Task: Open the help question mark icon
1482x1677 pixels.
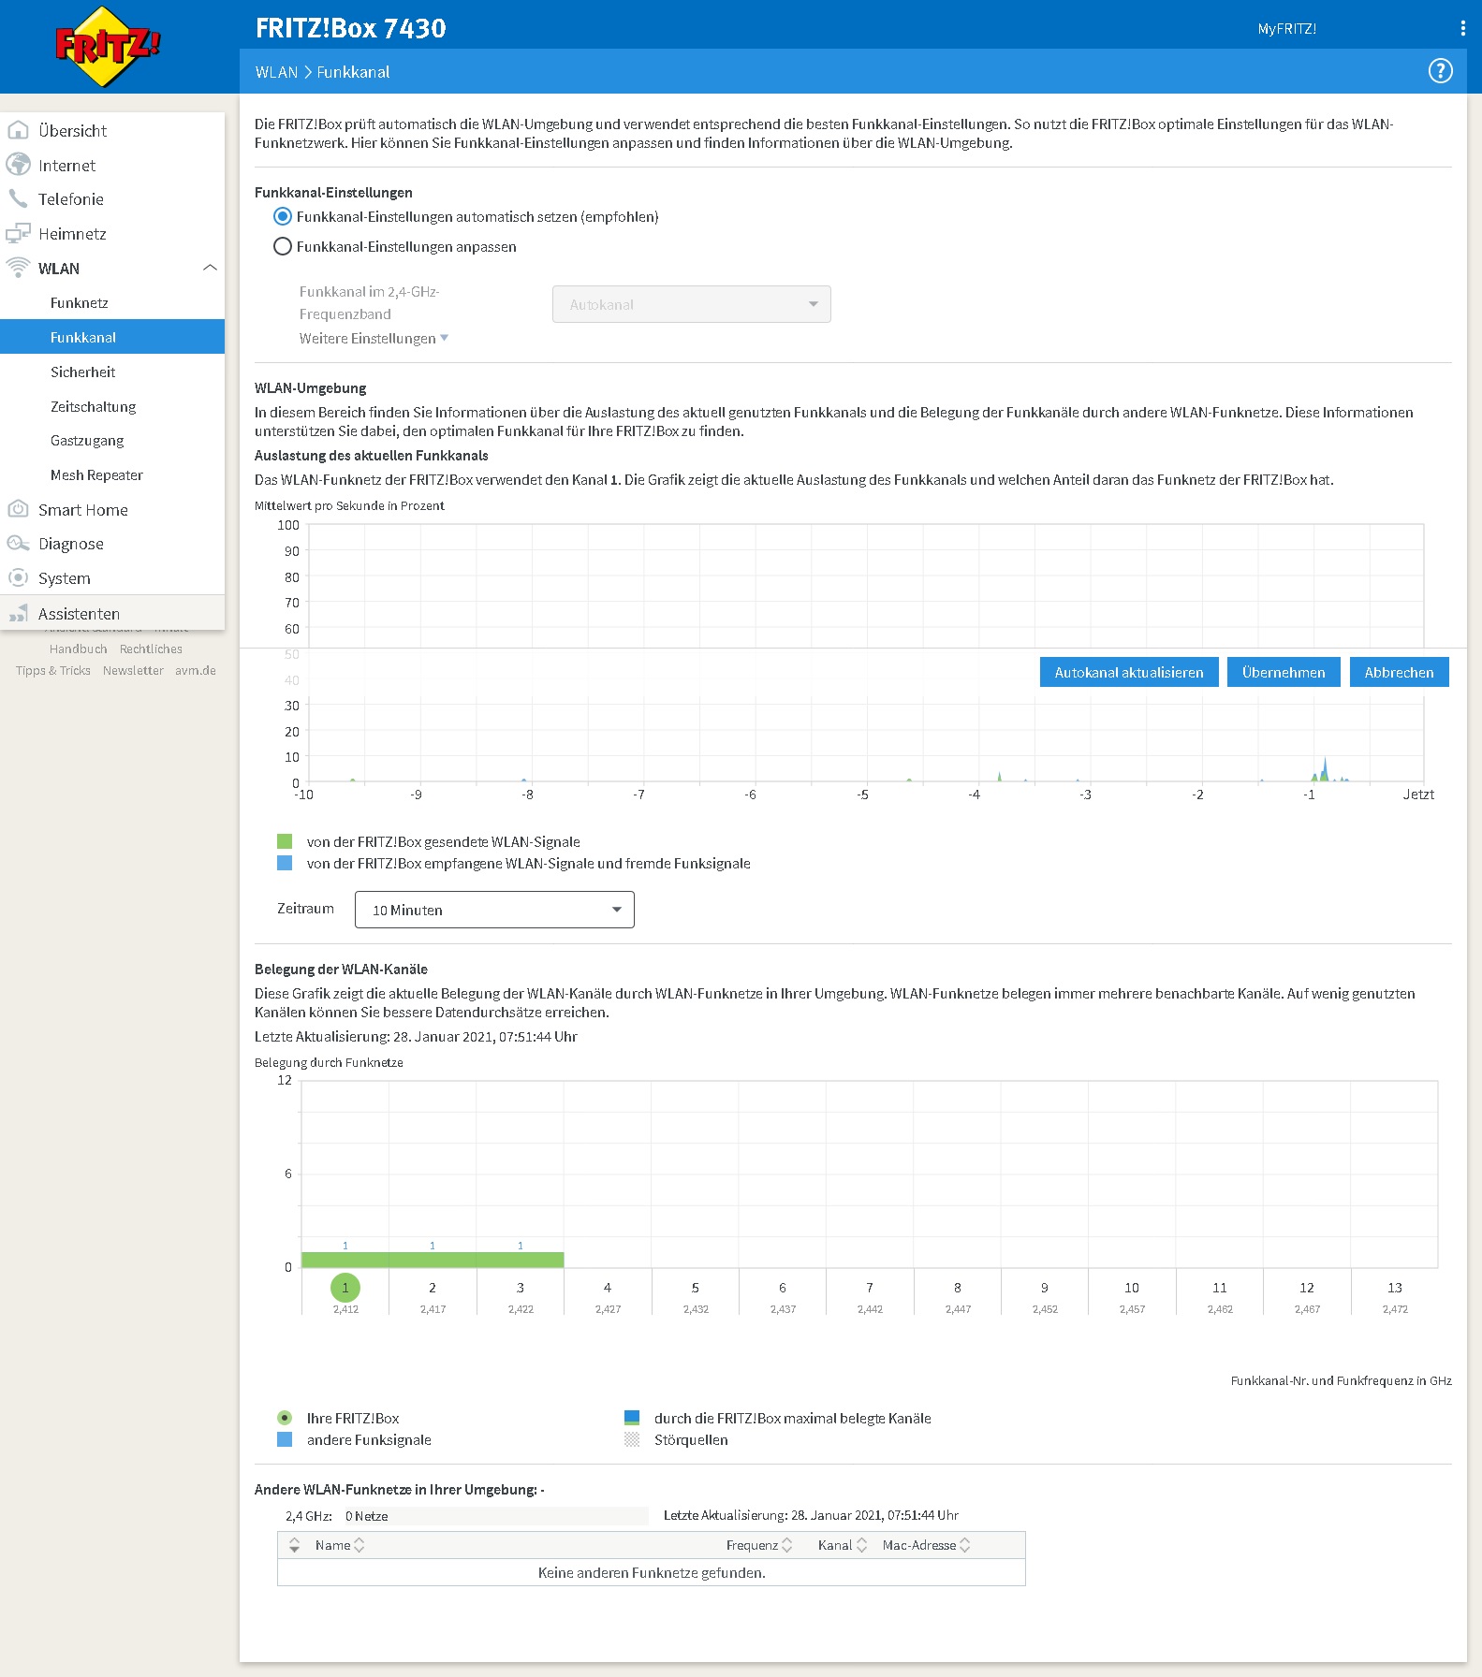Action: pyautogui.click(x=1440, y=71)
